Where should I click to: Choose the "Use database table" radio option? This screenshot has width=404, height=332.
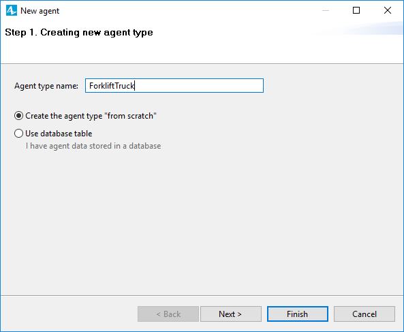(18, 134)
